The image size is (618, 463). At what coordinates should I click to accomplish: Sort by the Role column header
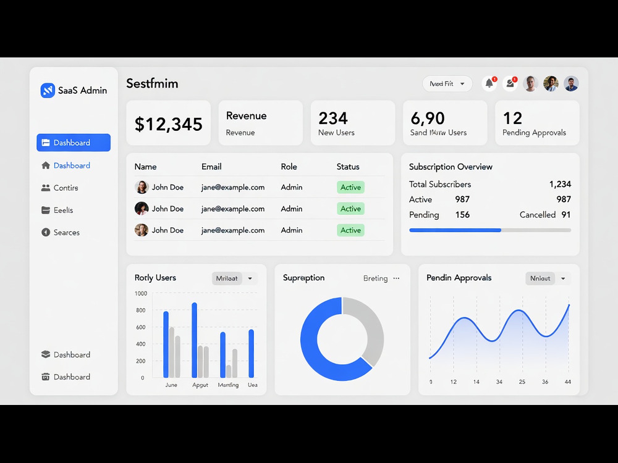click(x=289, y=167)
